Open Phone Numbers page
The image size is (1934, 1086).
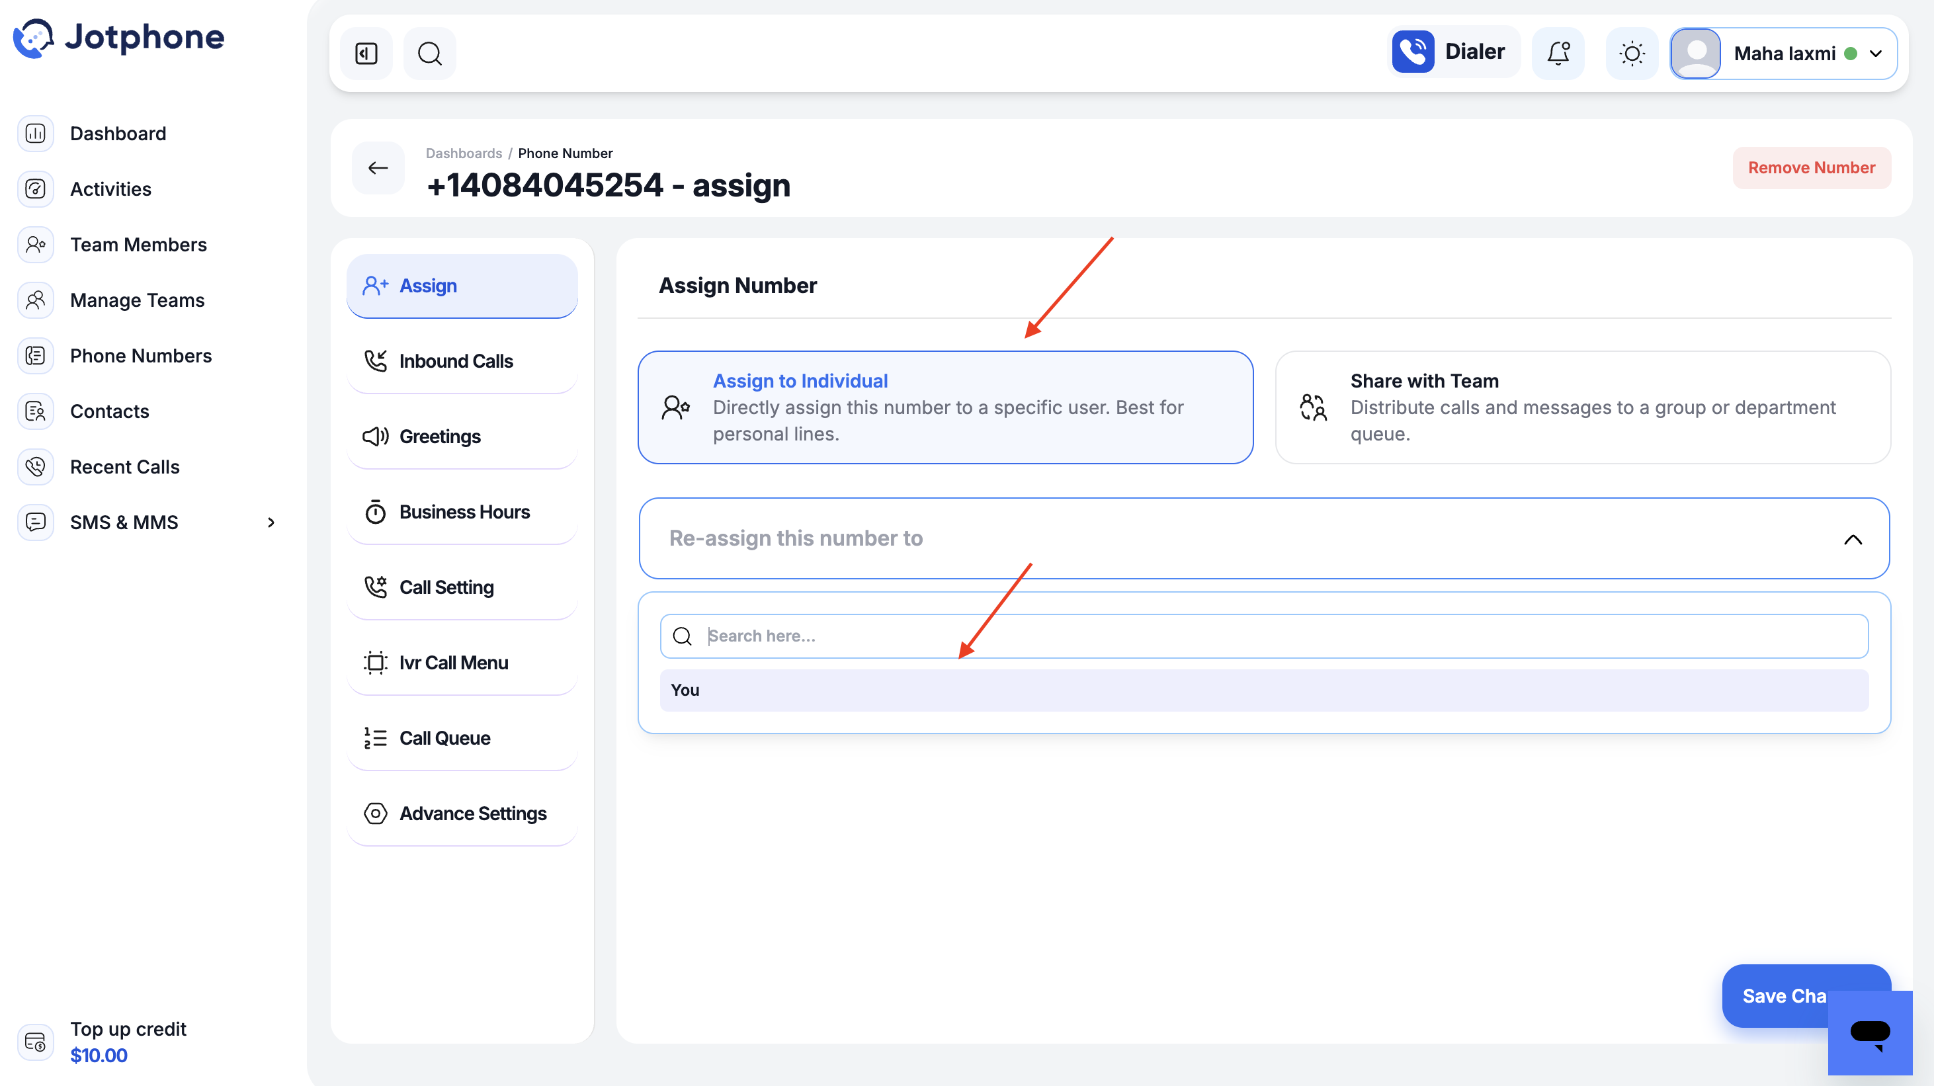(141, 356)
